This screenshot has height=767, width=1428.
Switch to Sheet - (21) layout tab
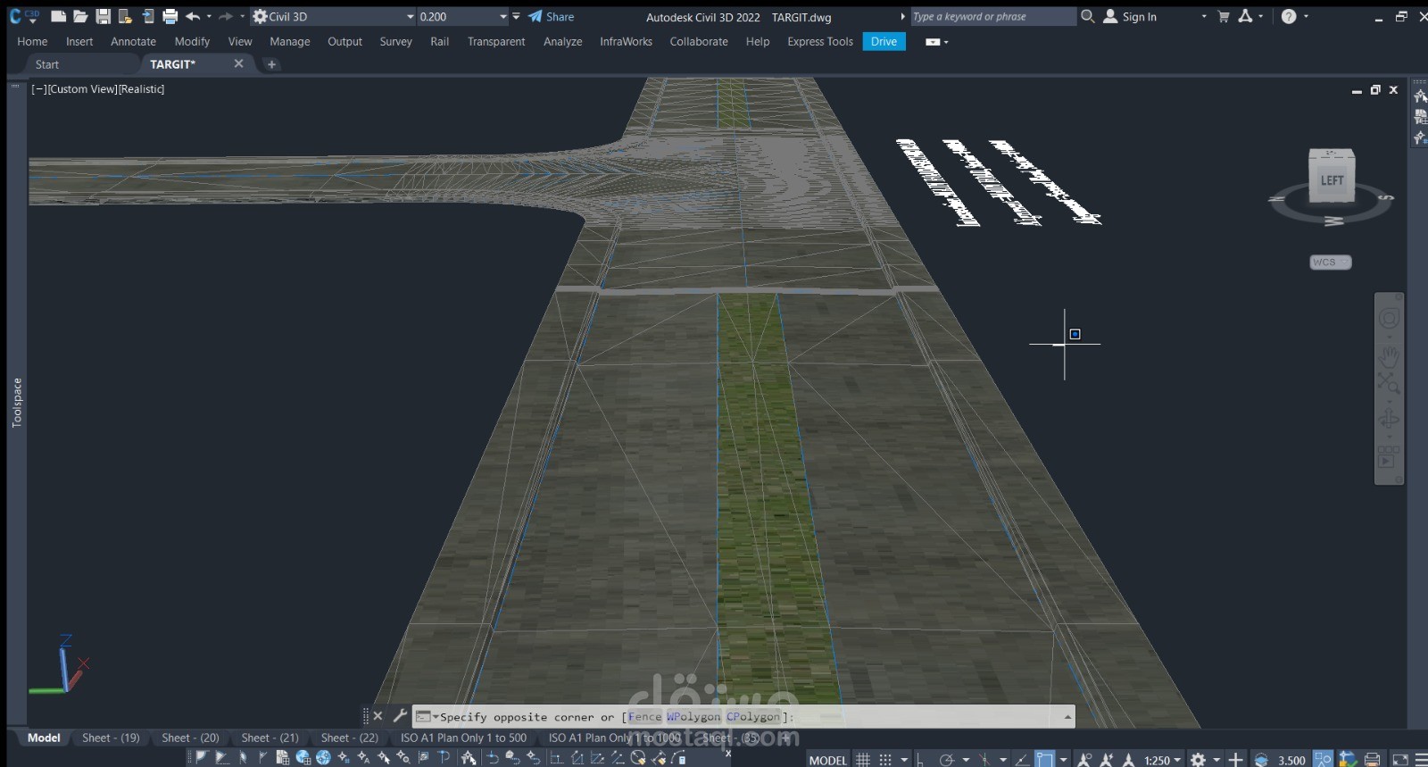270,738
